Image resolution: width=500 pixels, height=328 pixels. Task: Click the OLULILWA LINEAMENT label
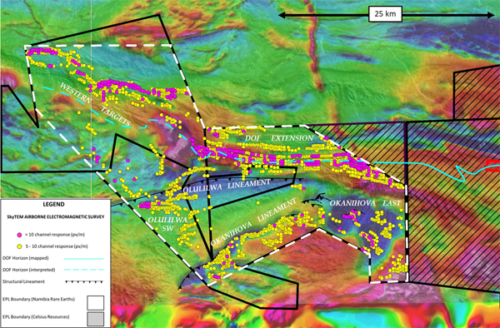tap(227, 186)
